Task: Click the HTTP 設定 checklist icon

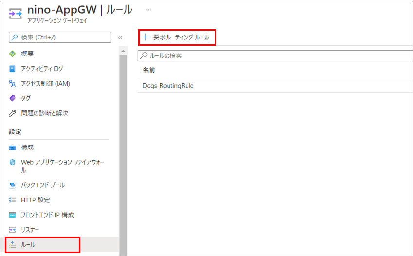Action: (x=12, y=200)
